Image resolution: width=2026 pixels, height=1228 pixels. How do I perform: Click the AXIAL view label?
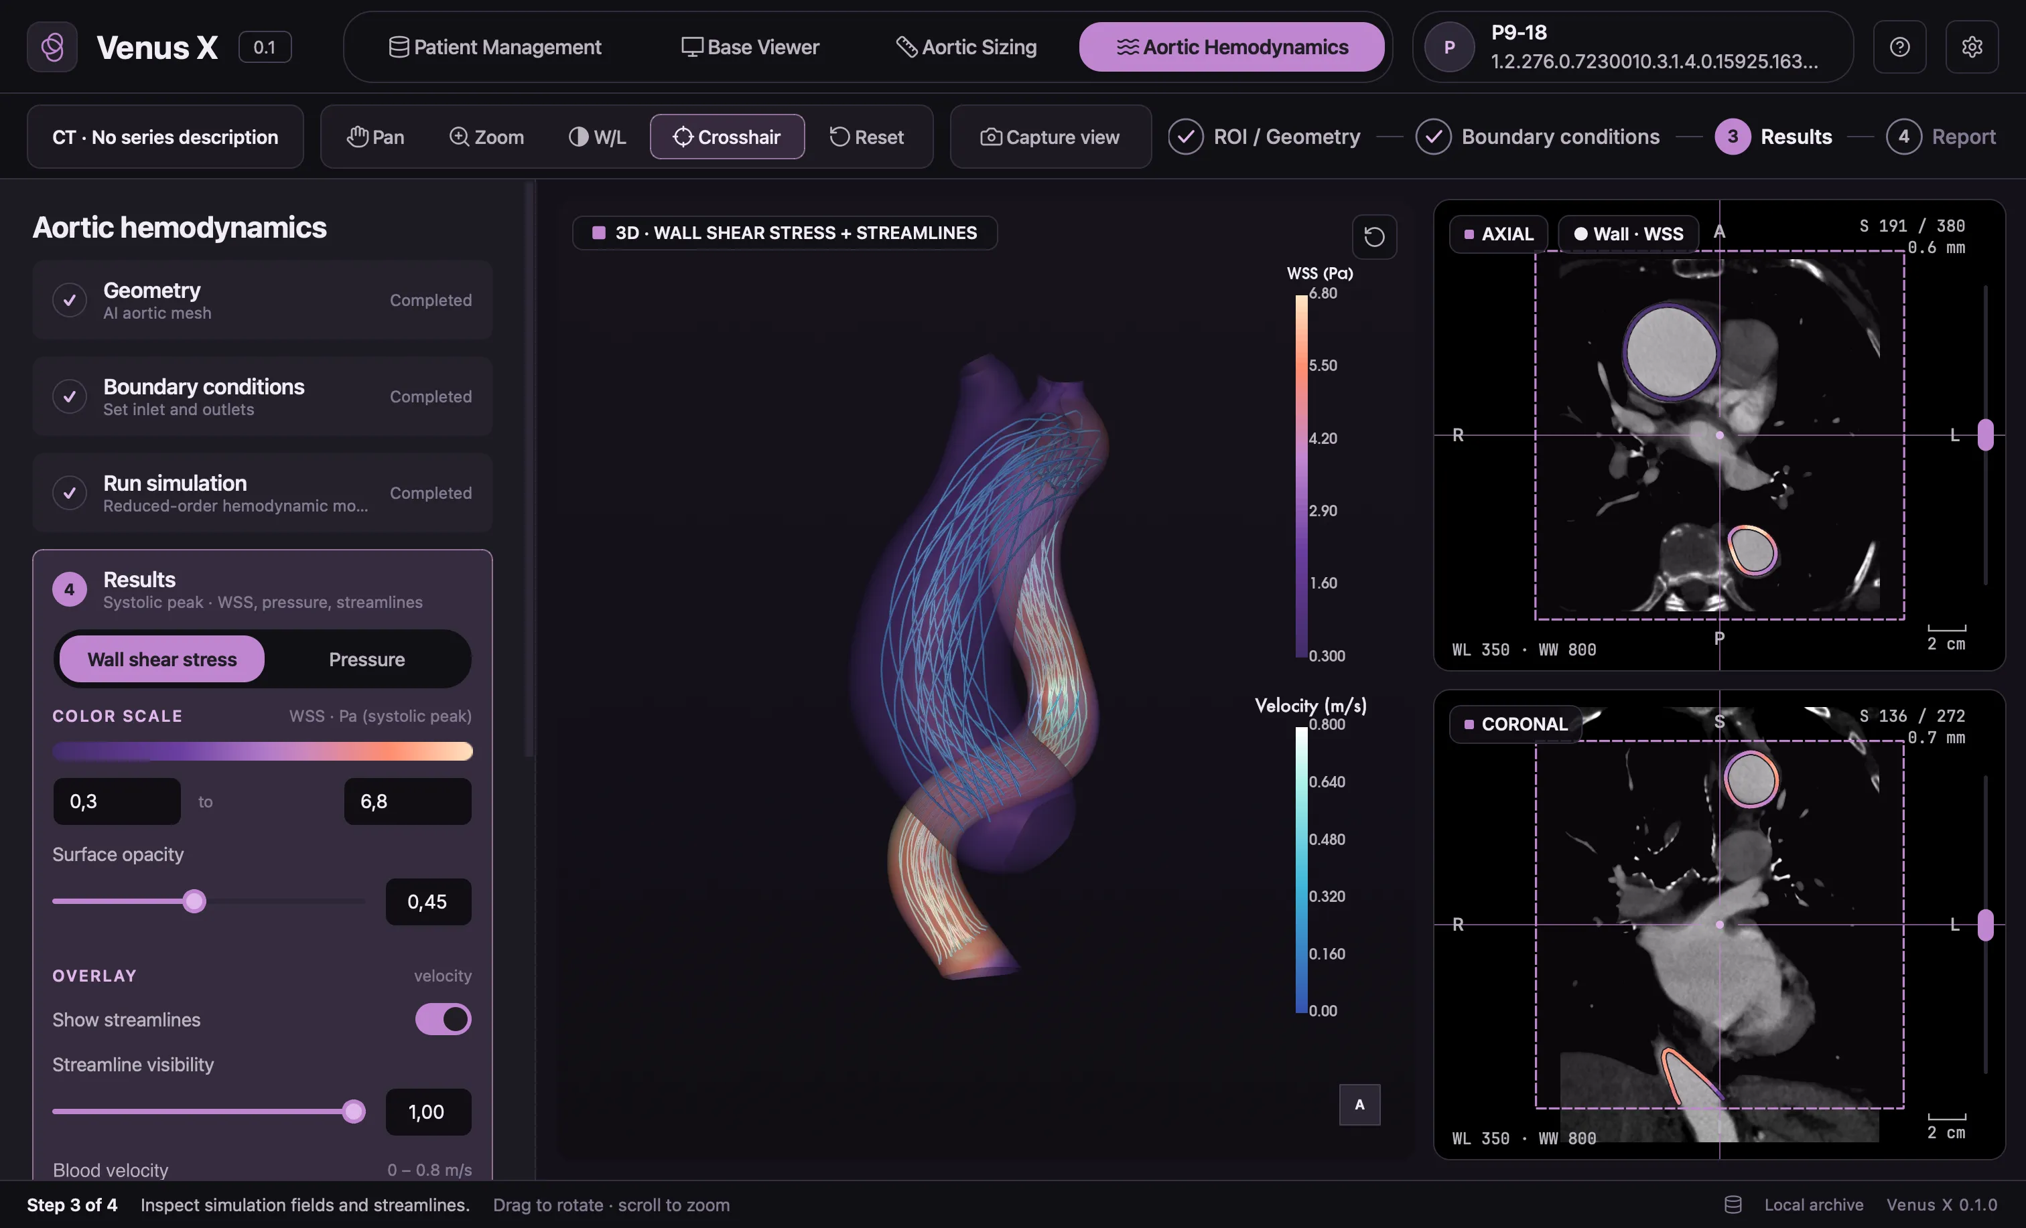coord(1498,234)
